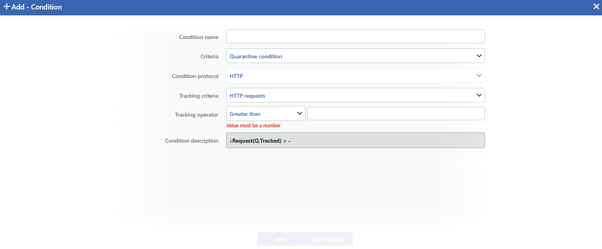Click the Tracking criteria label

tap(199, 96)
